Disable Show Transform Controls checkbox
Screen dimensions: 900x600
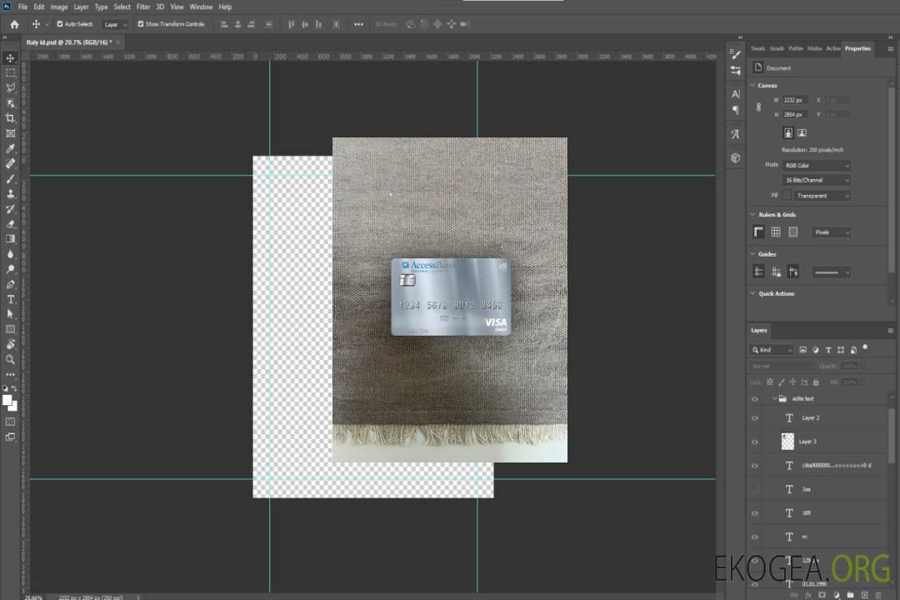click(x=140, y=24)
